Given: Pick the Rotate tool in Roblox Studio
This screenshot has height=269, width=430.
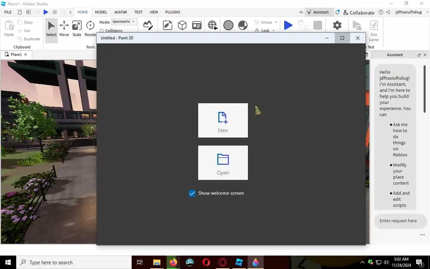Looking at the screenshot, I should pos(90,29).
